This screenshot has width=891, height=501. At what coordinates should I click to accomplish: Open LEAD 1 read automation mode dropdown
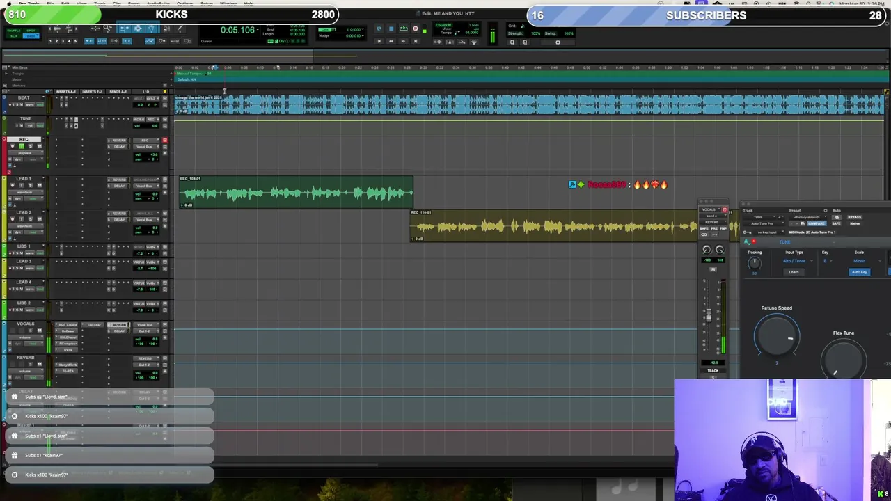click(x=33, y=198)
